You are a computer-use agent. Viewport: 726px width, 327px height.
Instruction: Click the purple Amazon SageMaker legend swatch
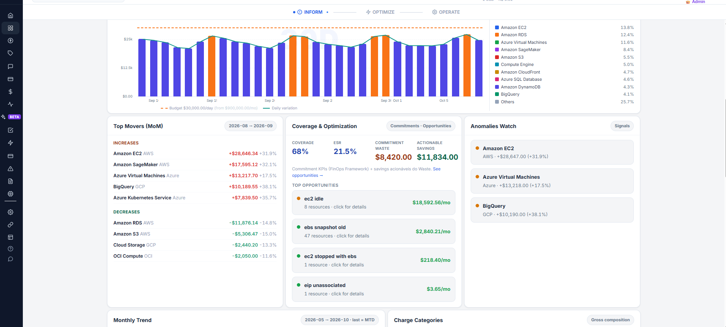click(497, 50)
